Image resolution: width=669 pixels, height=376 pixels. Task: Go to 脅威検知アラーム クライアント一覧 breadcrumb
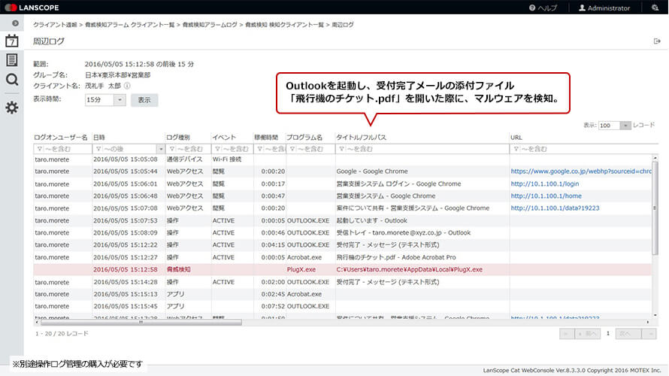point(130,25)
